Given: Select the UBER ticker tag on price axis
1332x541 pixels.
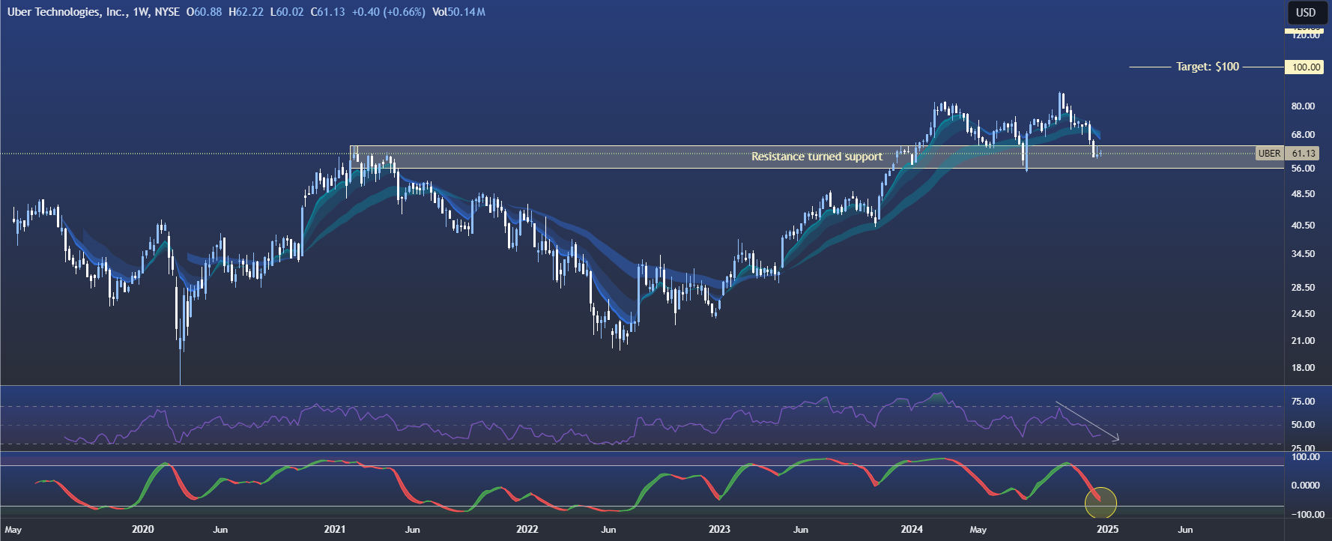Looking at the screenshot, I should coord(1269,154).
